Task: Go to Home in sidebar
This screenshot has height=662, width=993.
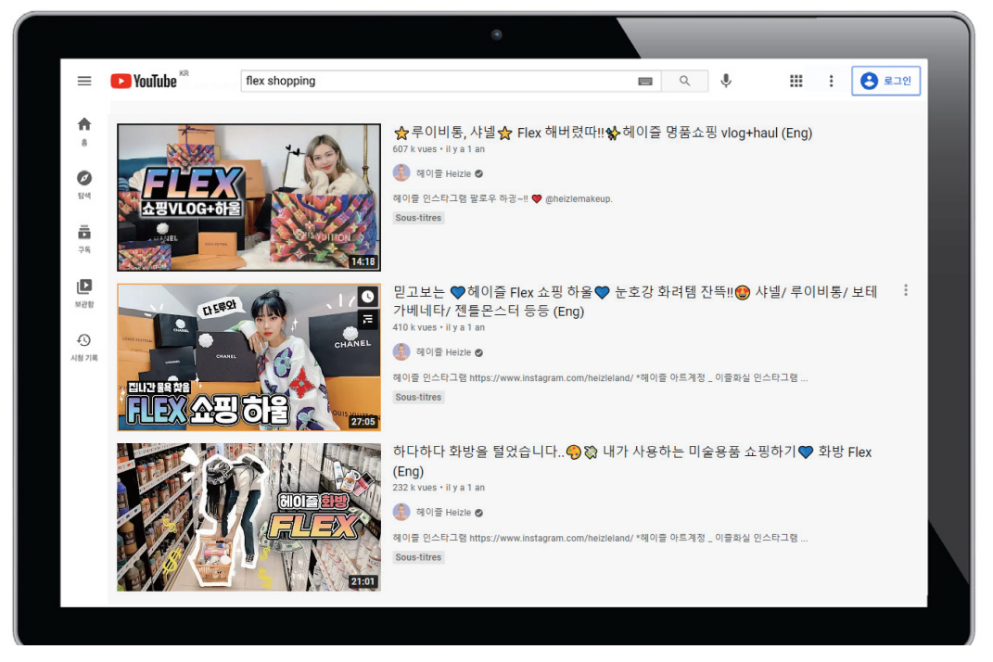Action: tap(84, 130)
